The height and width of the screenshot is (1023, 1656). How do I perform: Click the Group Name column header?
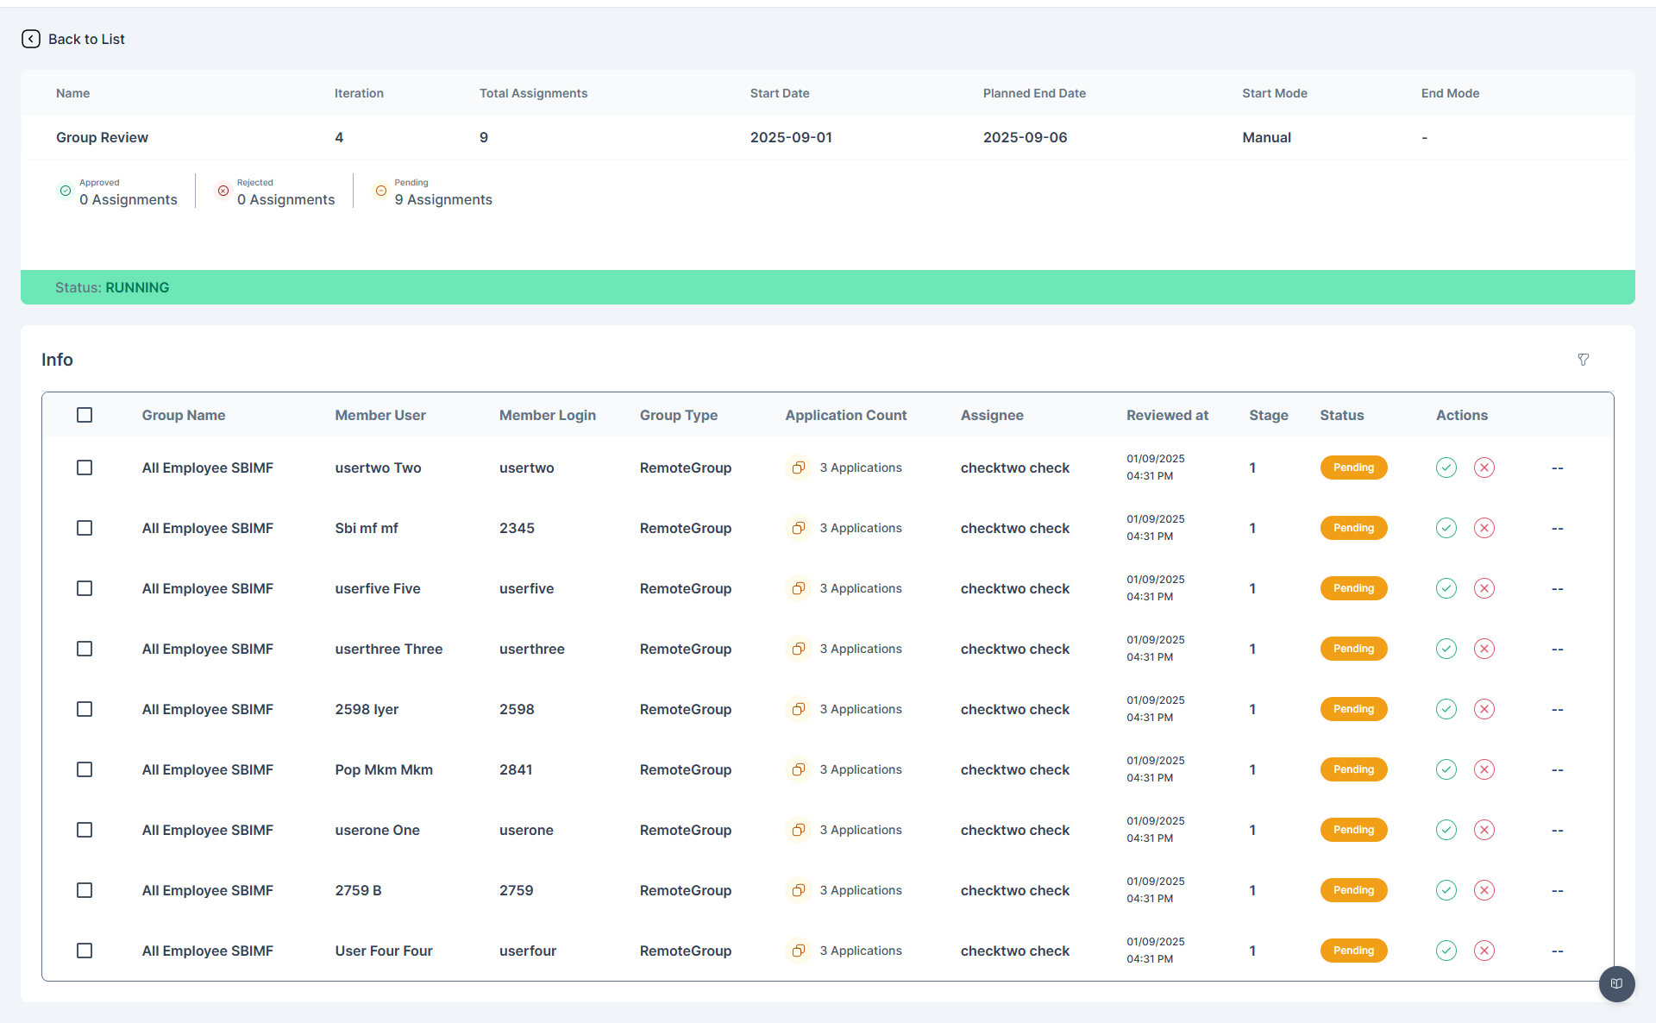click(x=184, y=415)
